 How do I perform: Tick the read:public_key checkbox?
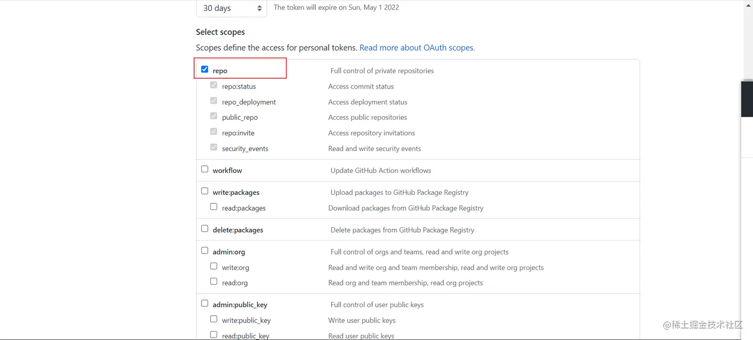214,335
